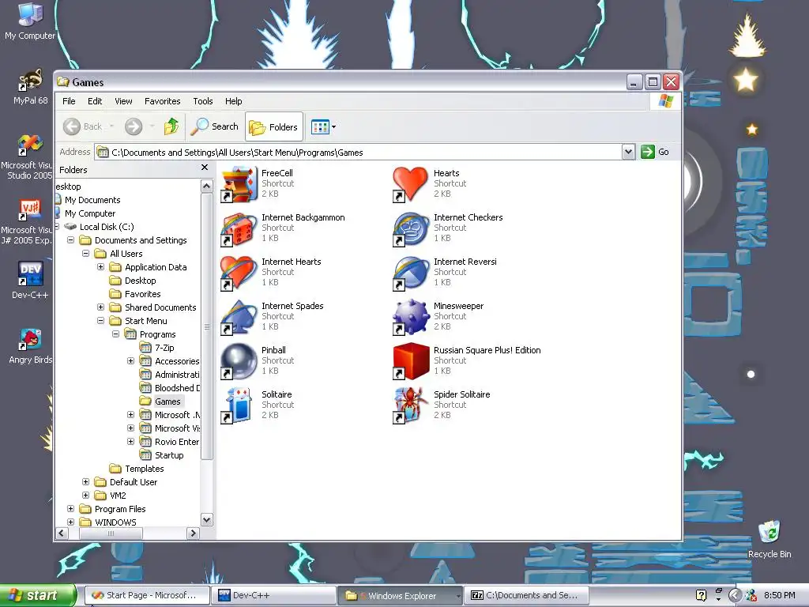Select the Internet Reversi icon
Viewport: 809px width, 607px height.
(x=411, y=273)
